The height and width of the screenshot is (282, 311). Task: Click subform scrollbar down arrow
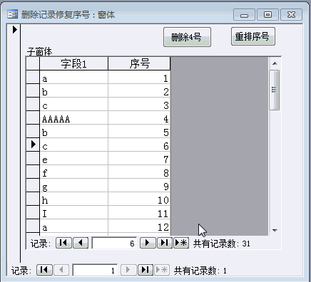275,230
